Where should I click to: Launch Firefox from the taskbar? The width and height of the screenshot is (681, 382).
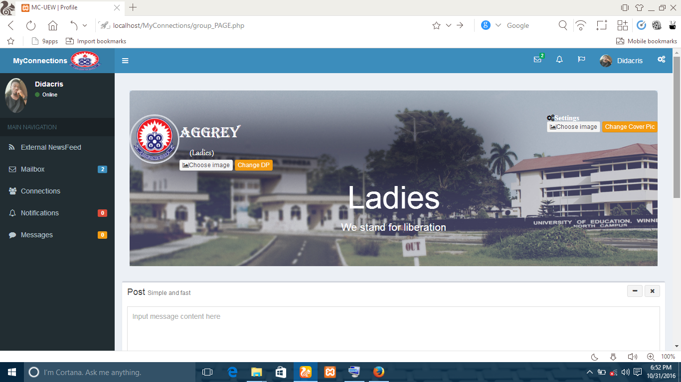coord(379,372)
